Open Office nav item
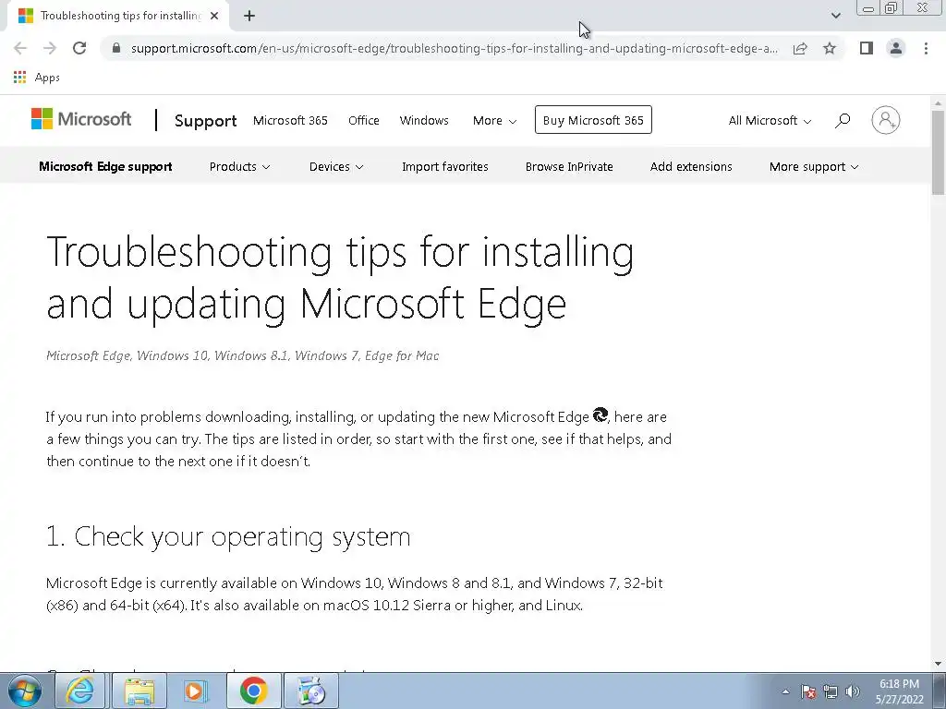The width and height of the screenshot is (946, 709). click(x=364, y=121)
